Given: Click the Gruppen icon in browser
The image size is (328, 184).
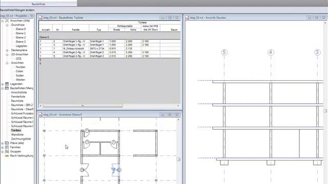Looking at the screenshot, I should click(x=7, y=151).
